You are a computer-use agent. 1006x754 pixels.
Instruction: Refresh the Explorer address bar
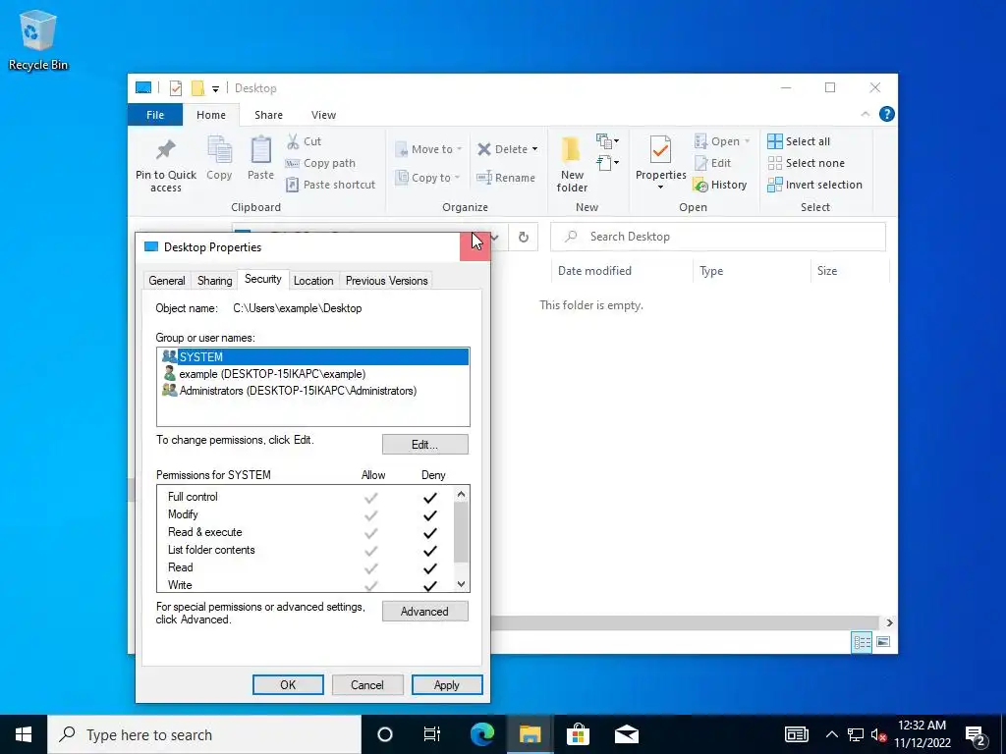(524, 238)
